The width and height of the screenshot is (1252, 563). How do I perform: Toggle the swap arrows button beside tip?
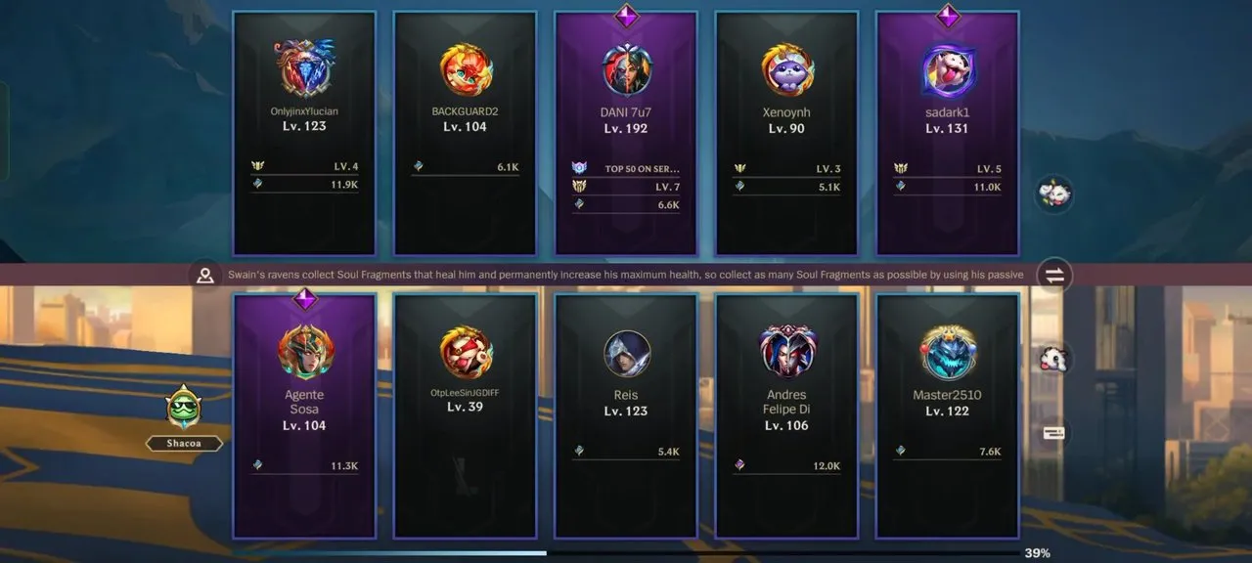(1054, 276)
